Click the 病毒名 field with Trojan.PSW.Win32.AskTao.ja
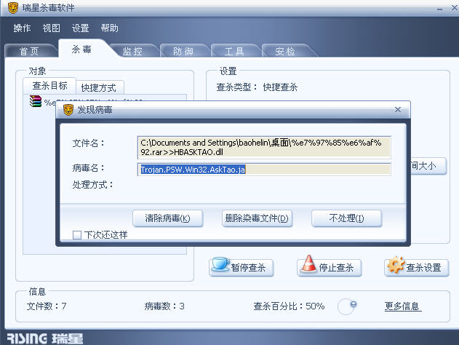The height and width of the screenshot is (345, 459). tap(264, 170)
